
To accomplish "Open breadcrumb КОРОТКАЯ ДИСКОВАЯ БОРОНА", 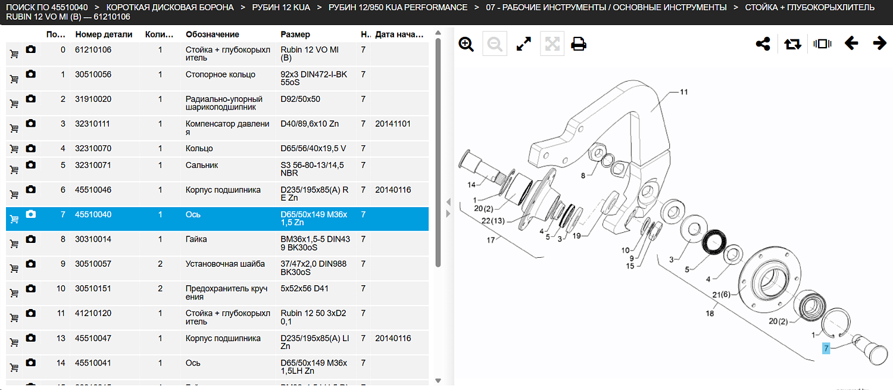I will (170, 7).
